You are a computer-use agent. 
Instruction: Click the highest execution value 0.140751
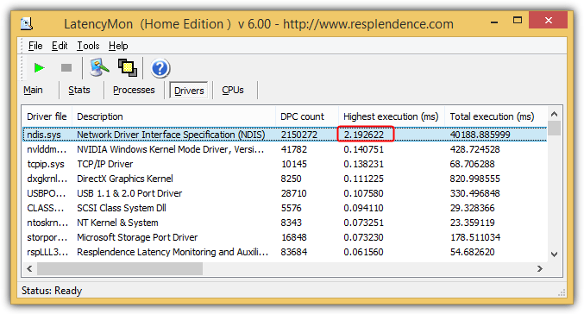[x=363, y=149]
